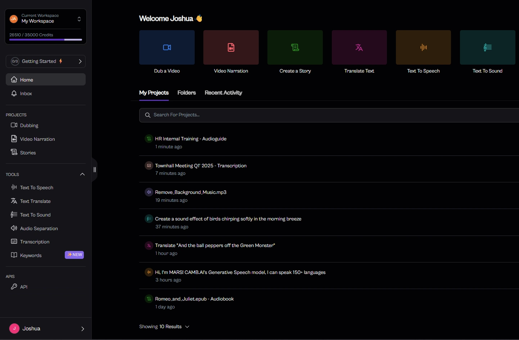Click the Text To Sound tool icon

click(x=487, y=47)
